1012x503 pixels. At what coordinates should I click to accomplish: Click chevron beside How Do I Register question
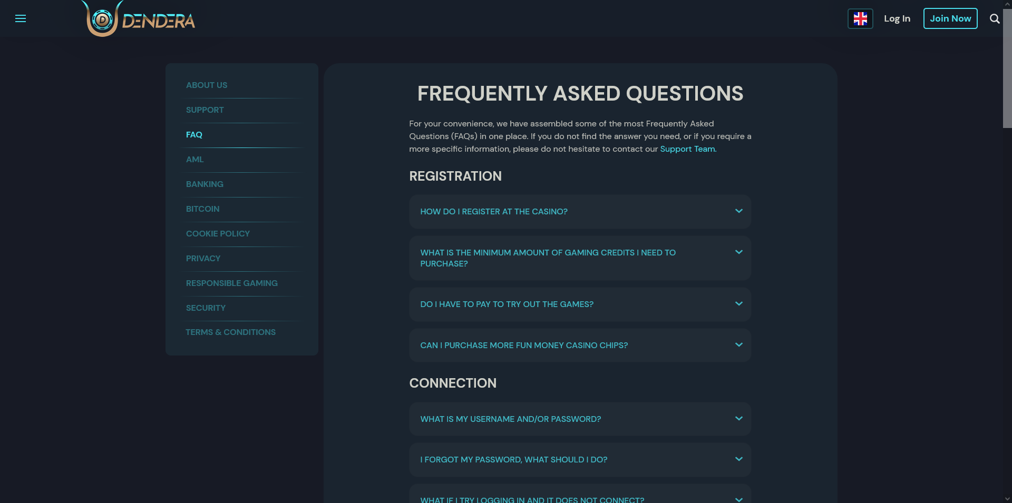738,211
